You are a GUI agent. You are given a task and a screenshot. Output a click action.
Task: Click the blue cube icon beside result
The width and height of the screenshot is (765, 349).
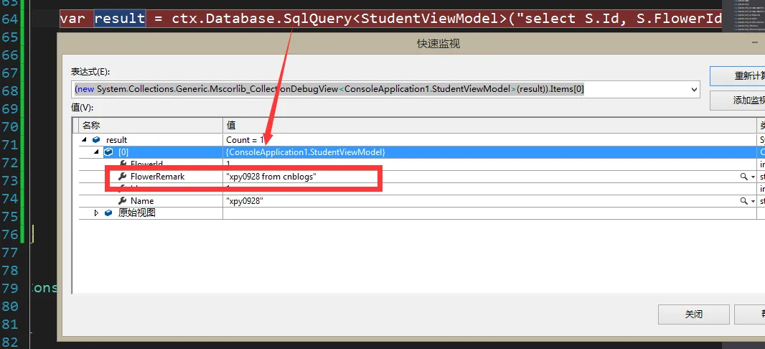(96, 140)
